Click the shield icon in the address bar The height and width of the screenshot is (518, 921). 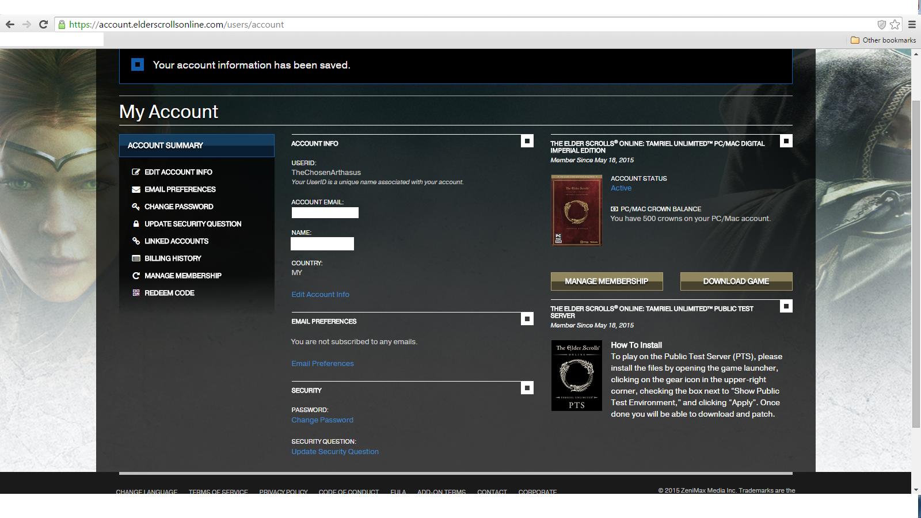(881, 24)
